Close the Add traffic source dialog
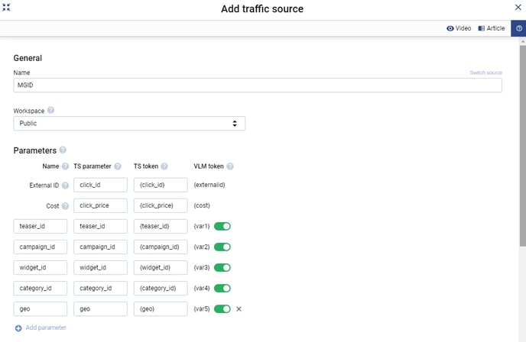This screenshot has width=526, height=342. coord(518,8)
